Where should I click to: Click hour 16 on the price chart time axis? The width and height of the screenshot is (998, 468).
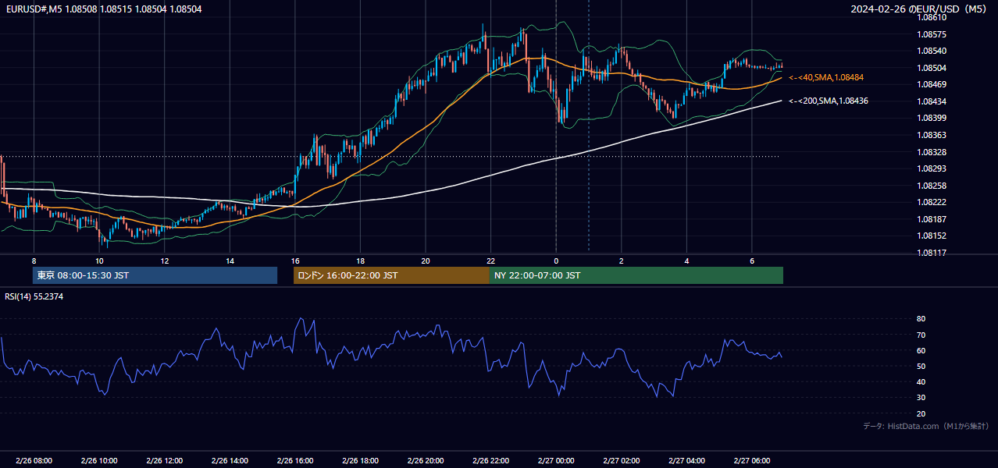295,261
